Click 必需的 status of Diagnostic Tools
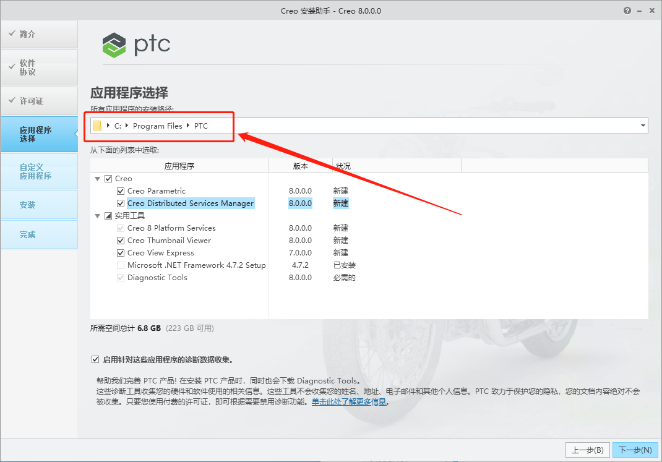Viewport: 662px width, 462px height. coord(345,278)
